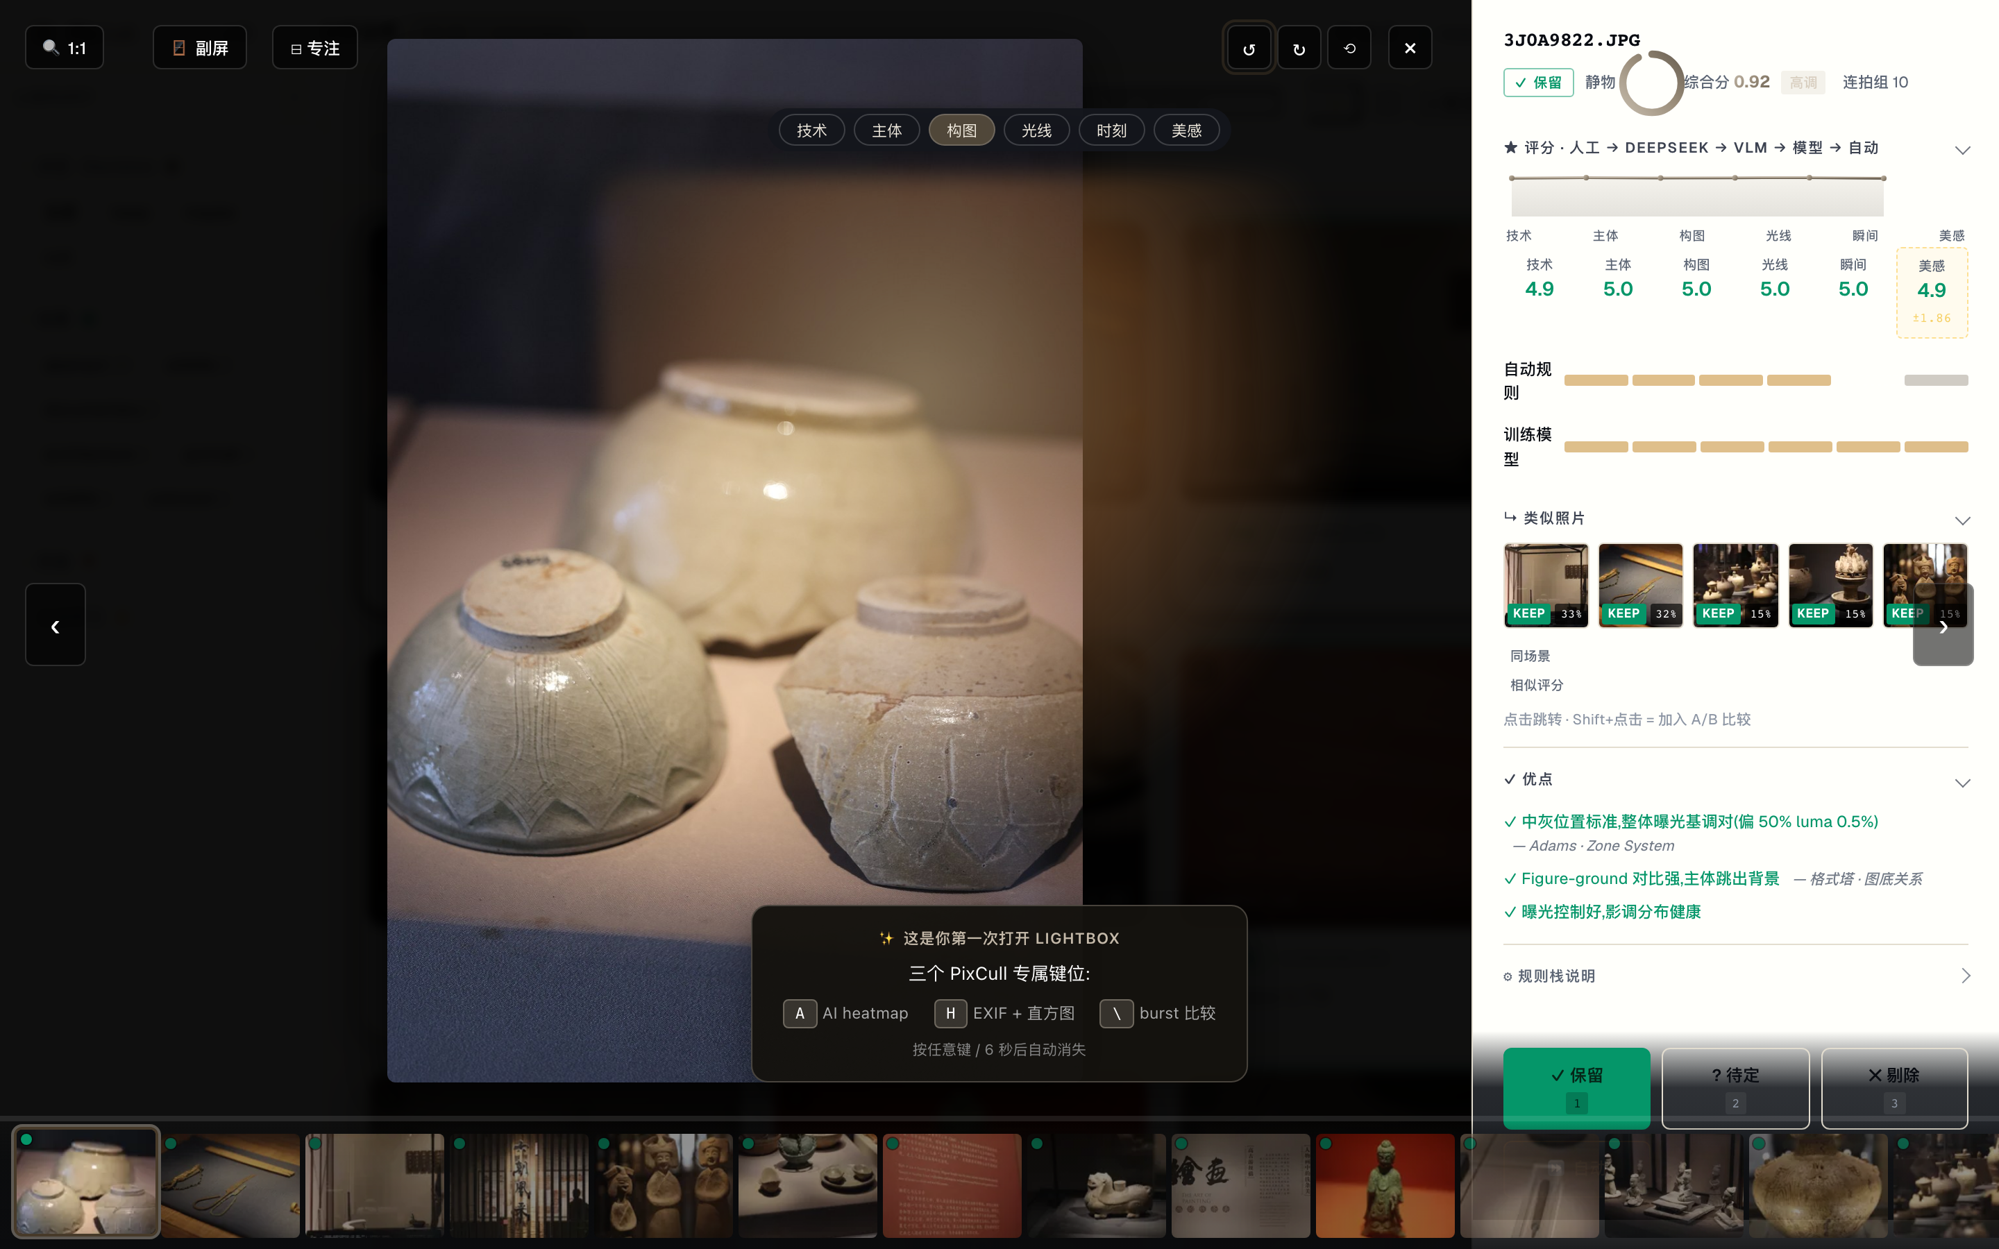Click the 待定 maybe button
This screenshot has height=1249, width=1999.
[x=1735, y=1087]
